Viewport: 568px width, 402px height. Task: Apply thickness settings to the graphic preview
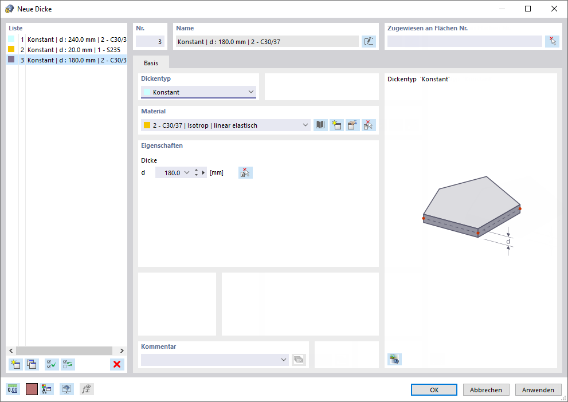394,359
